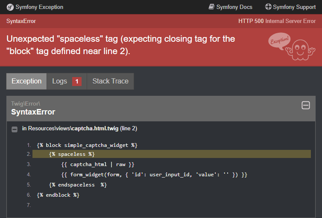The height and width of the screenshot is (218, 322).
Task: Click the red Logs count badge
Action: tap(77, 81)
